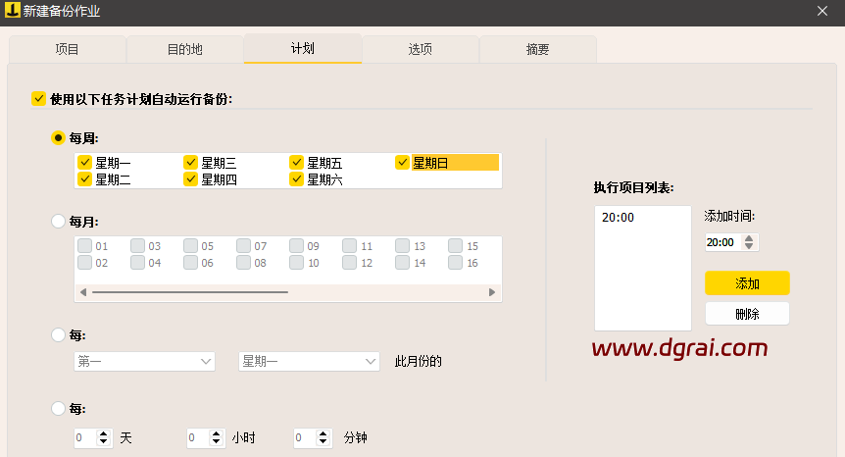
Task: Expand the 星期一 weekday dropdown
Action: click(x=309, y=362)
